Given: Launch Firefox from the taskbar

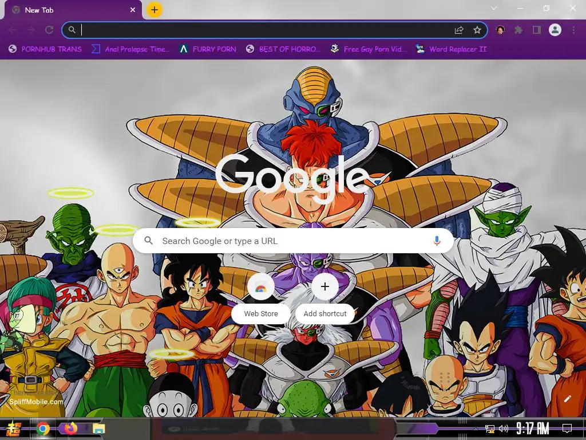Looking at the screenshot, I should click(x=70, y=429).
